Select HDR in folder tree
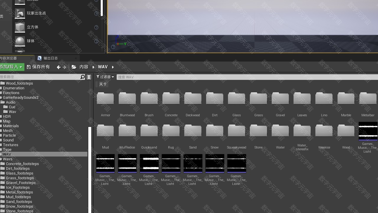378x213 pixels. point(7,117)
